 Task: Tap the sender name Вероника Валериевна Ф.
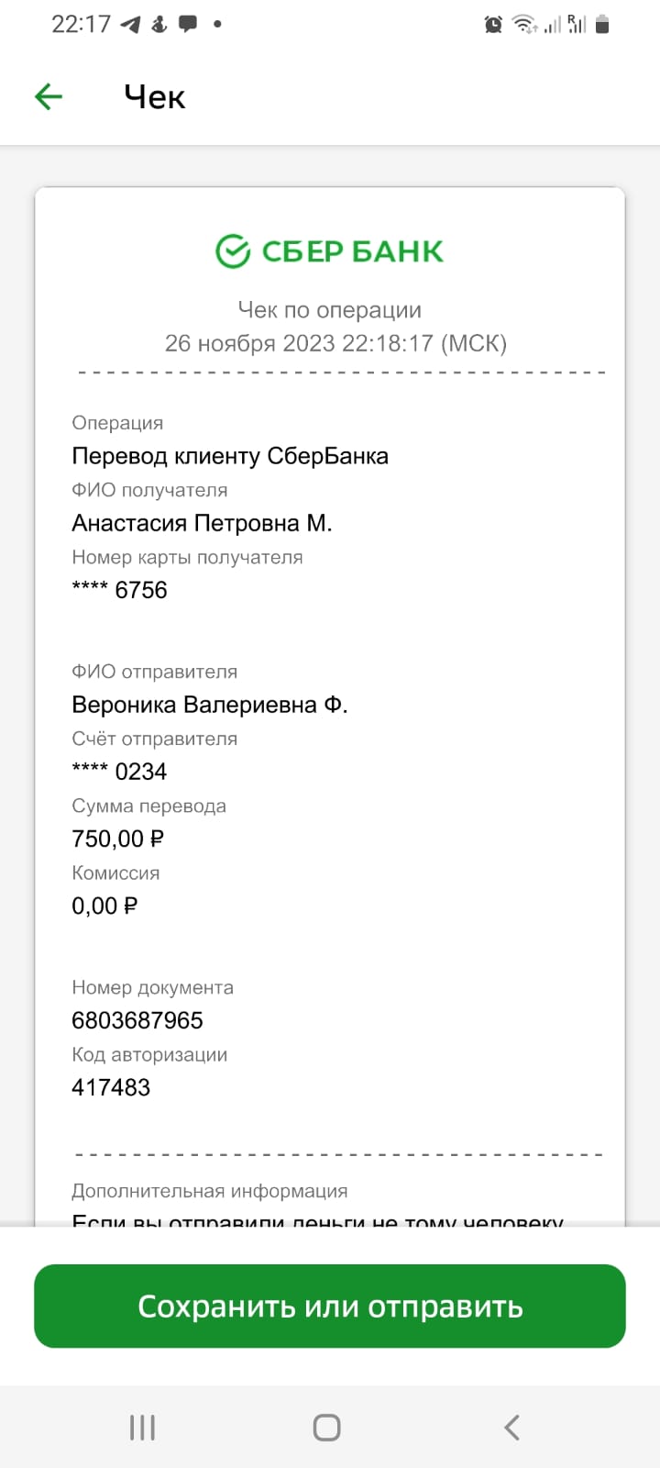click(210, 705)
